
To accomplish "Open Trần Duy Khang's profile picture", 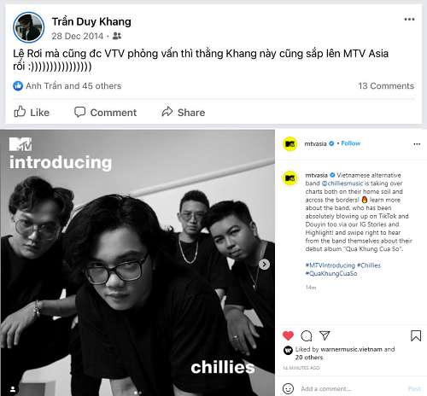I will tap(28, 27).
